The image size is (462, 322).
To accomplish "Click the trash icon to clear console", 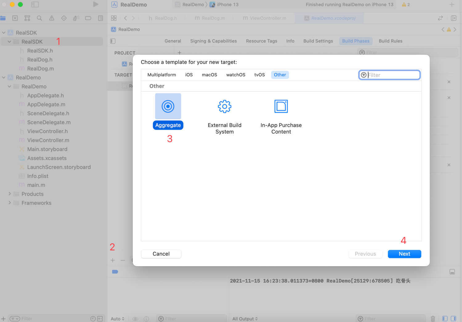I will coord(433,319).
